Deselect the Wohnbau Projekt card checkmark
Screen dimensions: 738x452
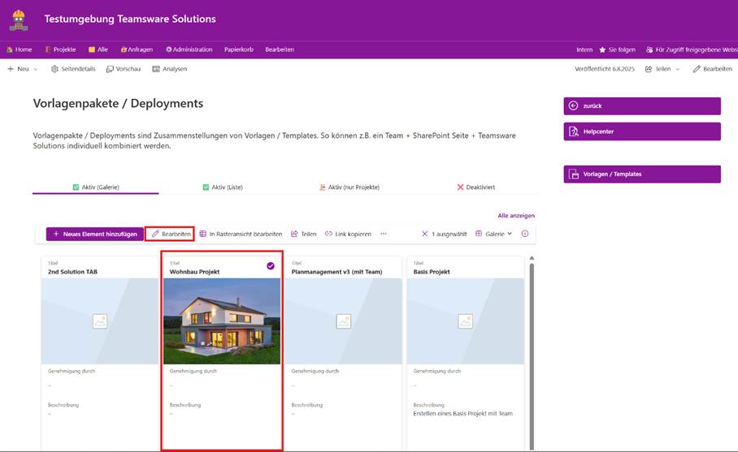271,265
